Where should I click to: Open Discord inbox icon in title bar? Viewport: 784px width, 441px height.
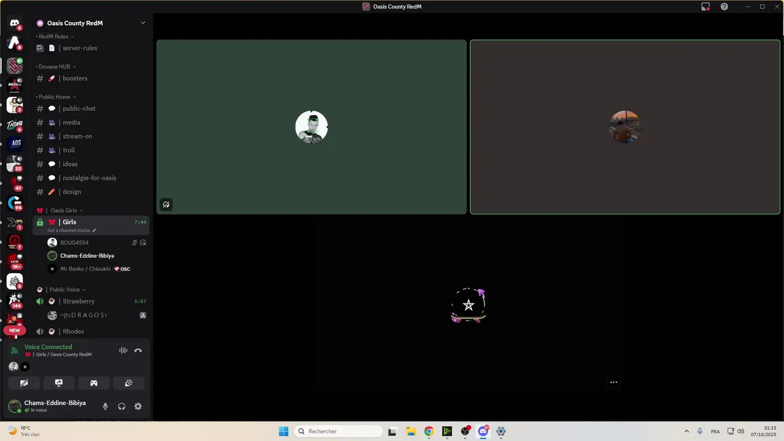coord(706,7)
